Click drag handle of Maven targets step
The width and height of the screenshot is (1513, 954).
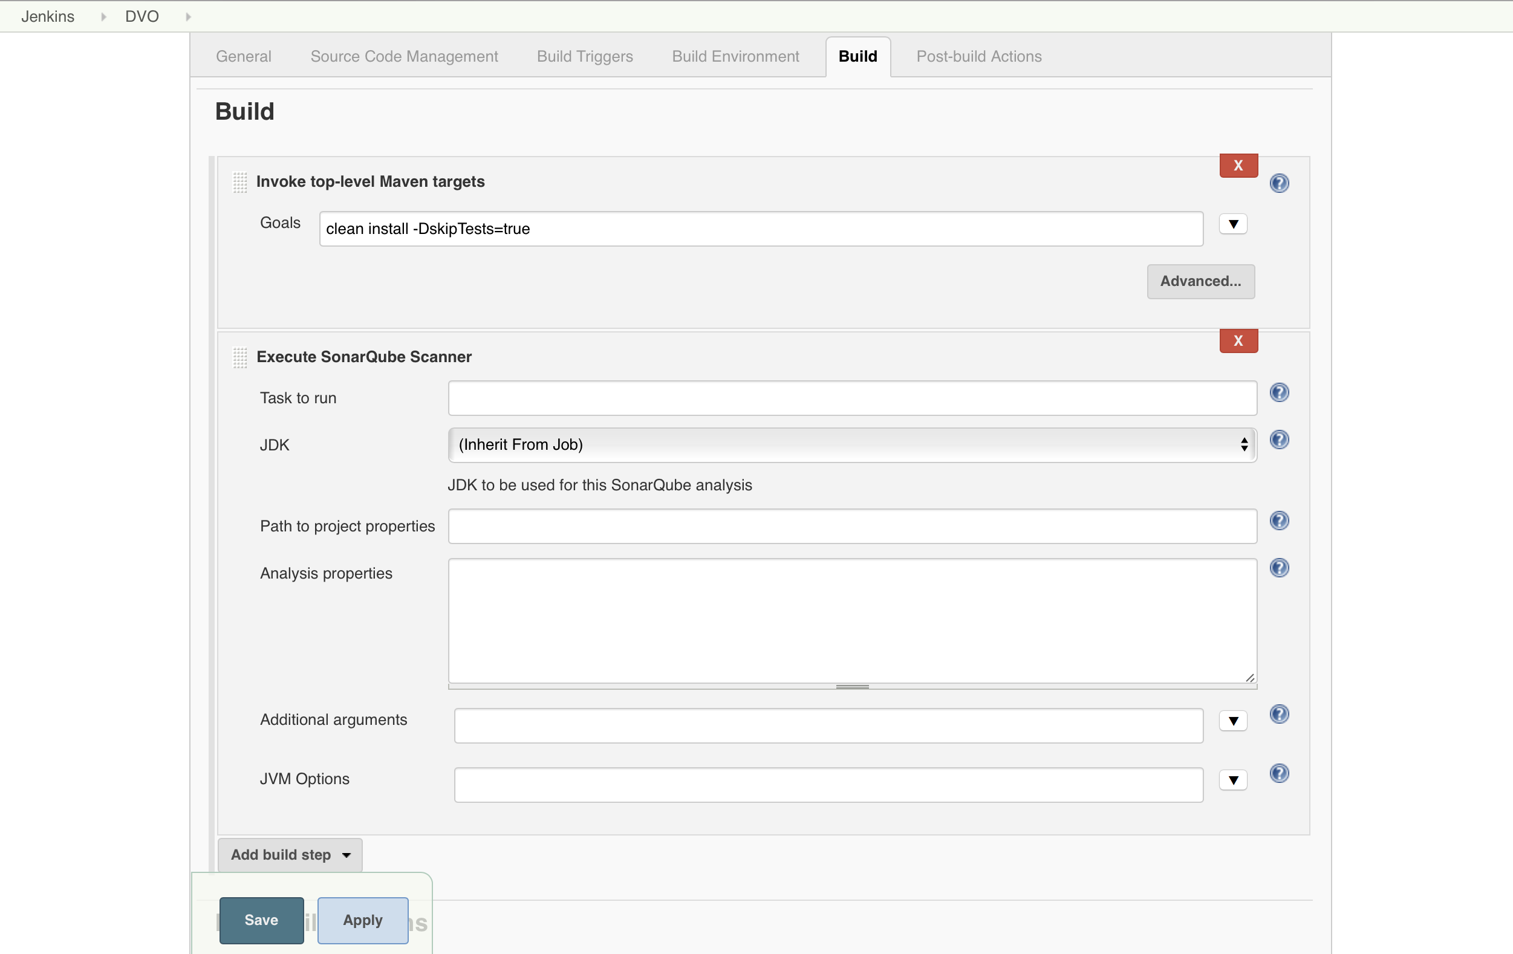[x=240, y=182]
